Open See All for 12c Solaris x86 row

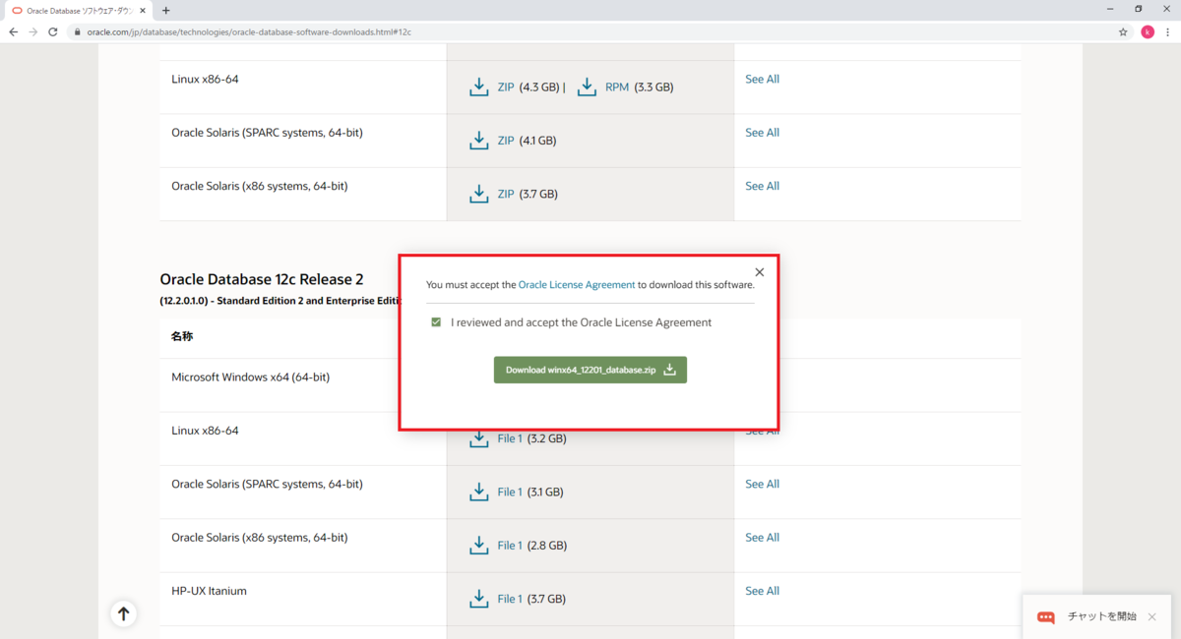[762, 538]
